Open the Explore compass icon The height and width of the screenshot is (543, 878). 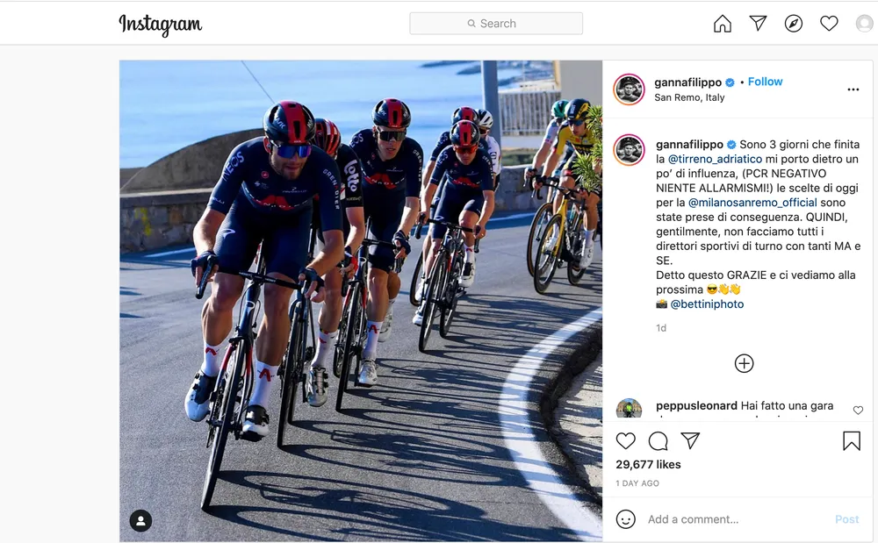(794, 24)
